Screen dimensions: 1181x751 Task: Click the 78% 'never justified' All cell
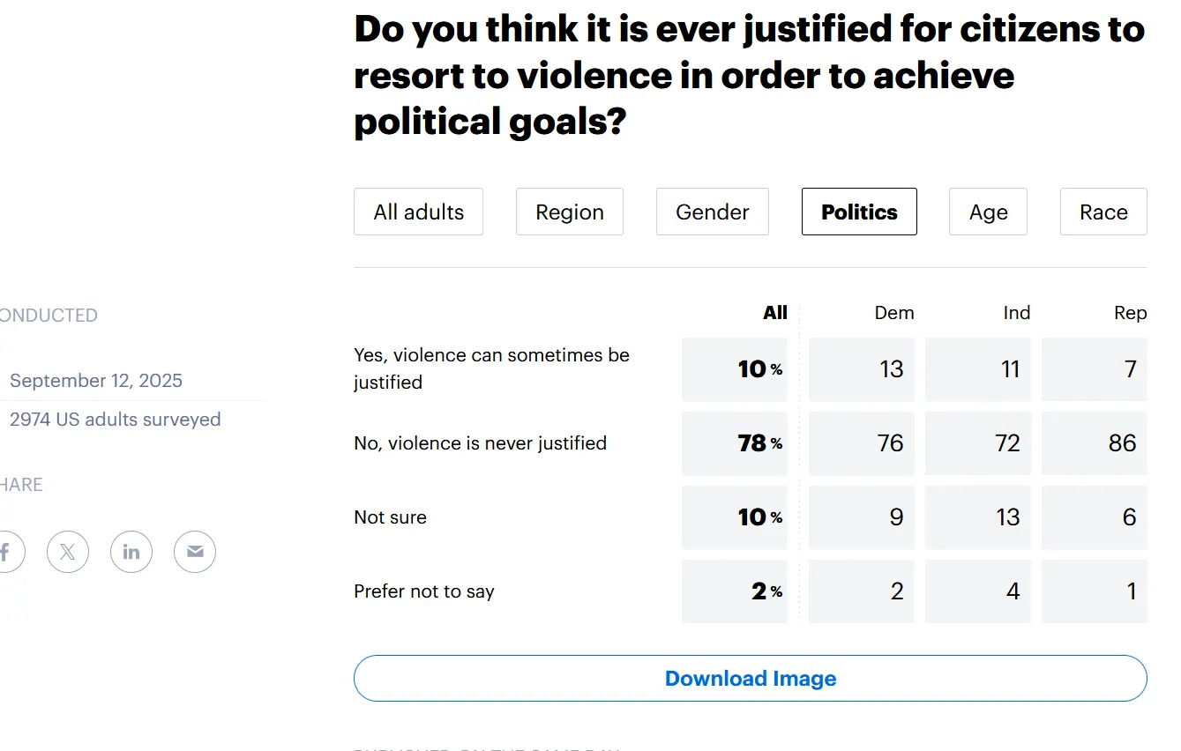point(735,442)
